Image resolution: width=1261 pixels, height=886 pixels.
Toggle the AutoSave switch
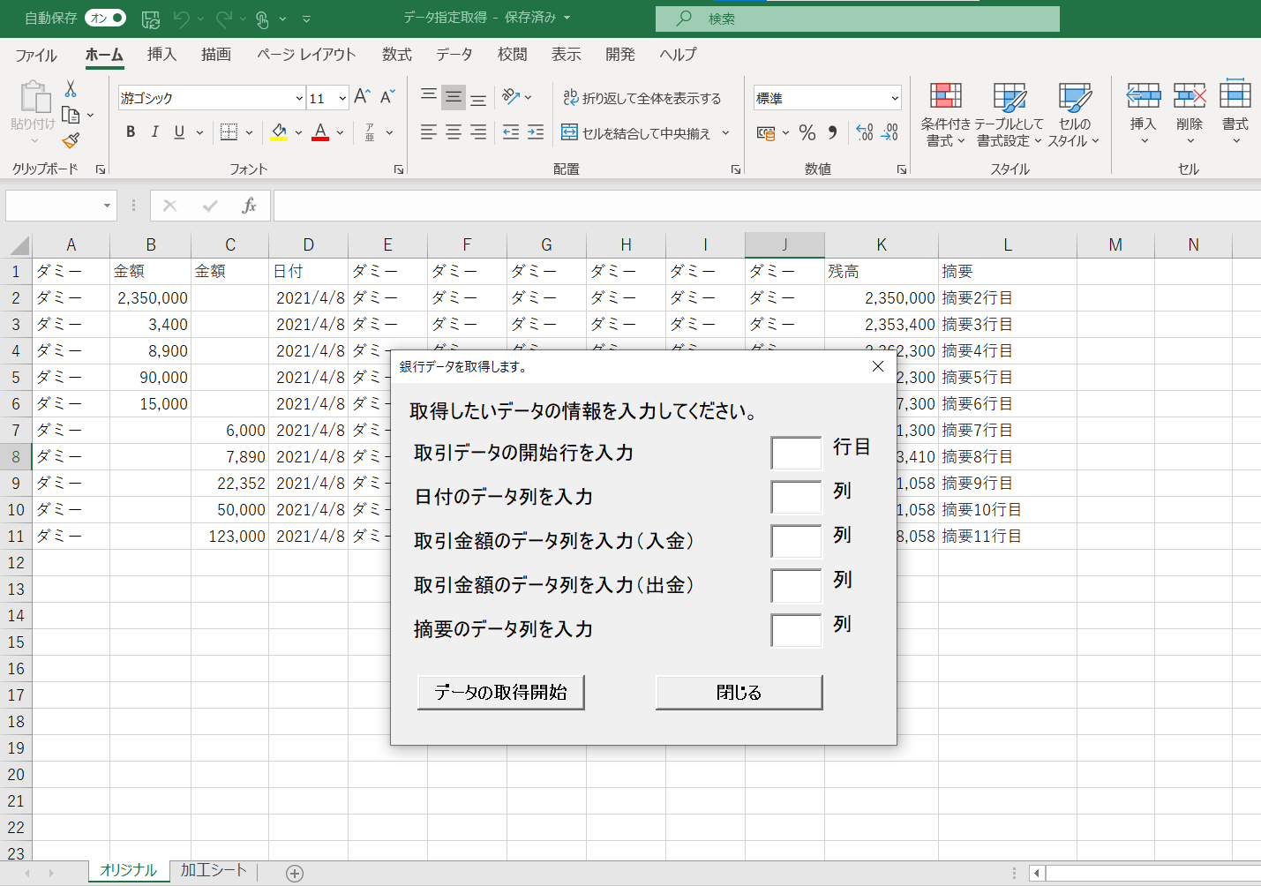106,18
